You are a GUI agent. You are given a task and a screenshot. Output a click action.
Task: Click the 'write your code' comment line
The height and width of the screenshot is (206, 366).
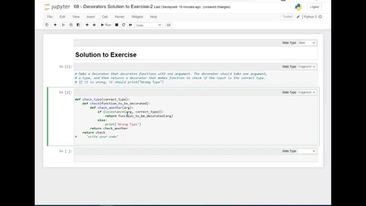coord(97,137)
